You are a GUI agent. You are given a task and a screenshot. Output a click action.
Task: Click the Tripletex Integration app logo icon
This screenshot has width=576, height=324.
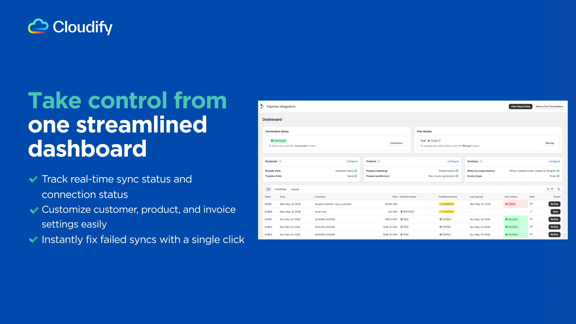coord(262,107)
